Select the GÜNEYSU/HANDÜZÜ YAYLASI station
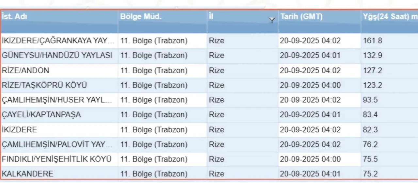This screenshot has width=418, height=183. (x=57, y=56)
